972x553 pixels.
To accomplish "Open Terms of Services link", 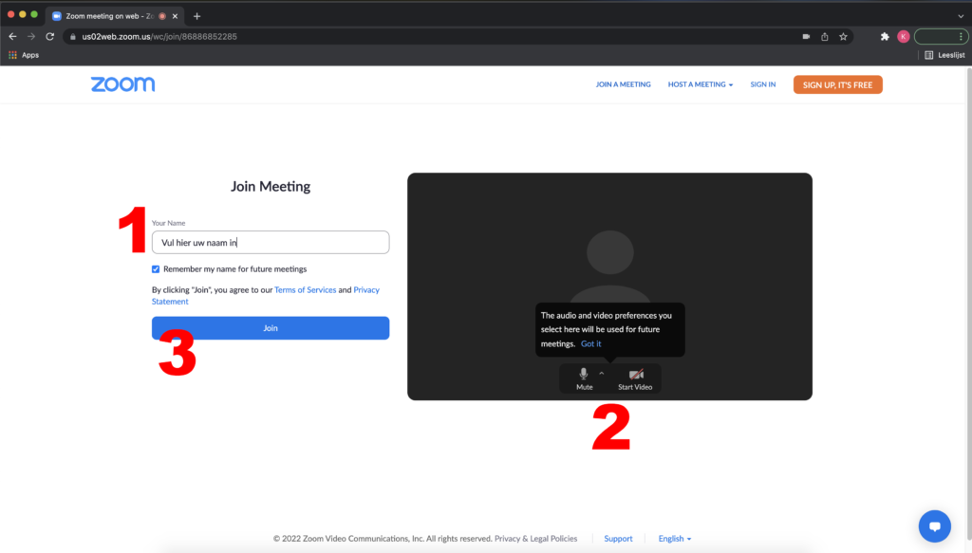I will [x=305, y=290].
